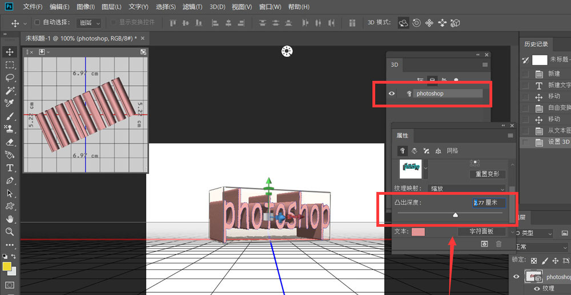Click the Eyedropper tool
The image size is (571, 295).
[10, 104]
